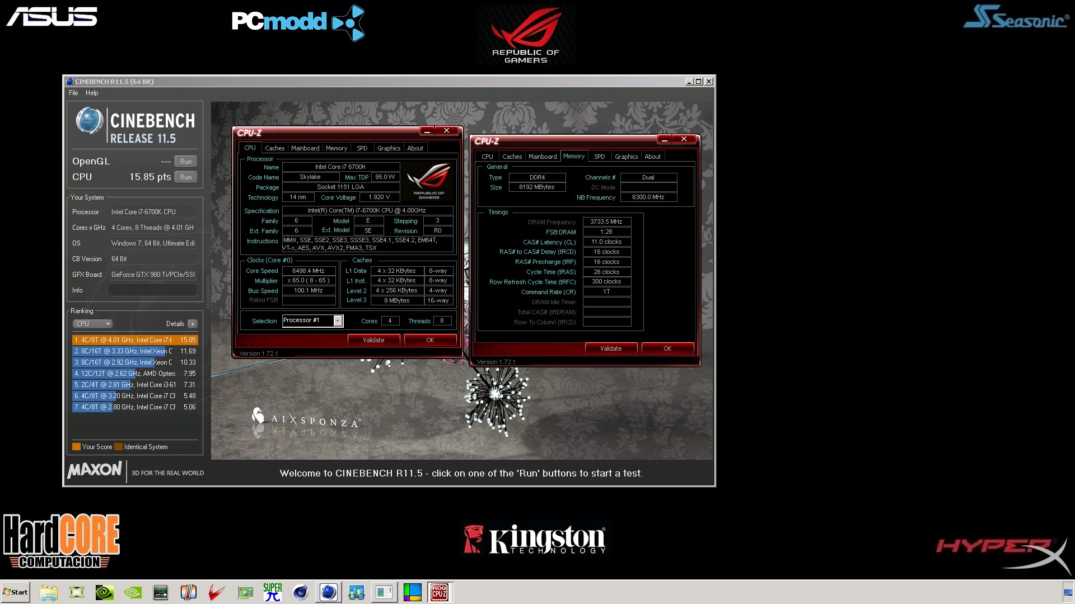
Task: Switch to ROG CPU-Z taskbar button
Action: click(440, 592)
